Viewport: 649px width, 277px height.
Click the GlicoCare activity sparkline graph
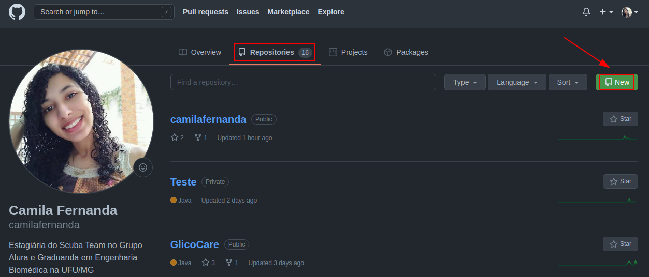[x=598, y=263]
